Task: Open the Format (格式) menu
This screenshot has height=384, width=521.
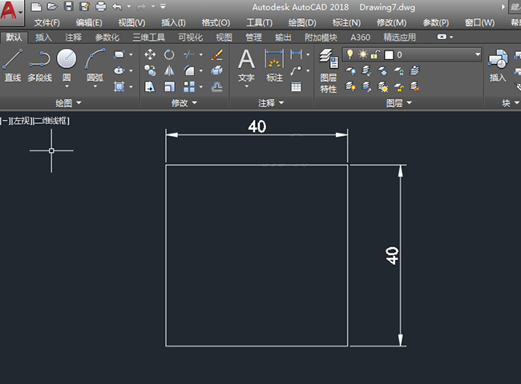Action: click(216, 23)
